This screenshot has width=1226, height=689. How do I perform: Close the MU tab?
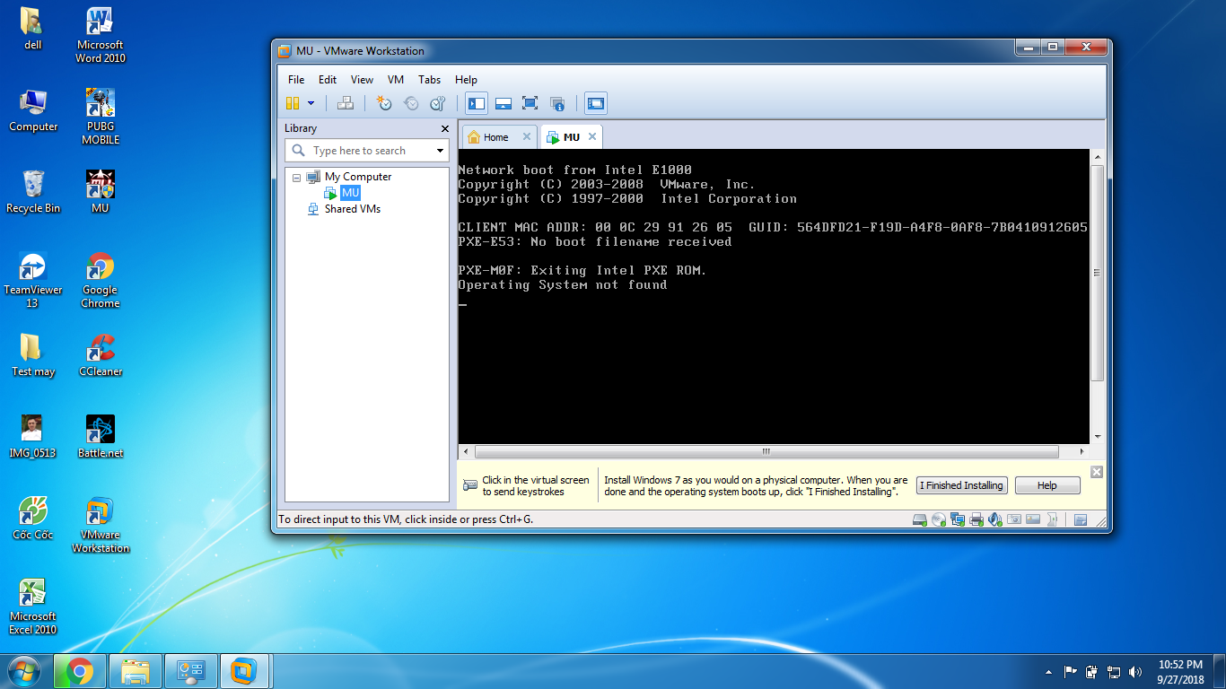(x=592, y=137)
